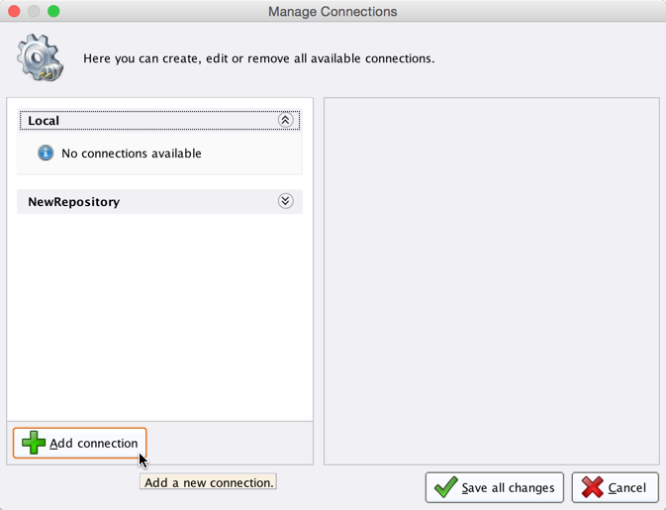Click the gear icon in the dialog header
The width and height of the screenshot is (666, 510).
tap(40, 57)
